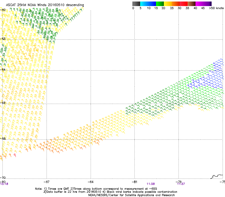Click the gray 0-5 knots color band
The image size is (225, 197).
(x=136, y=4)
